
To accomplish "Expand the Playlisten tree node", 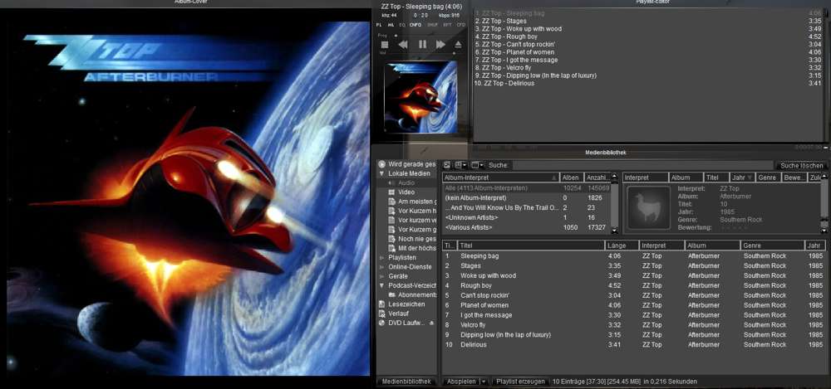I will (382, 258).
